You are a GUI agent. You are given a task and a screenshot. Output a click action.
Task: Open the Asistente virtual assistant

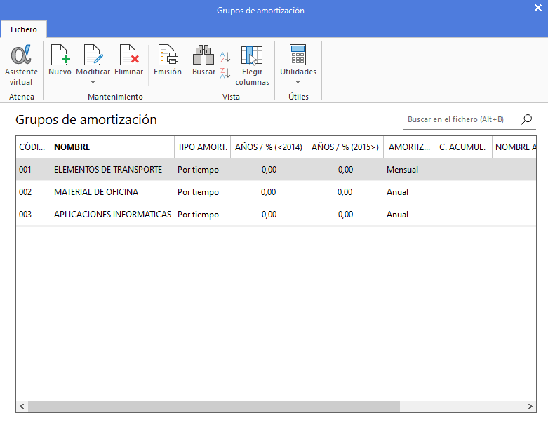pyautogui.click(x=21, y=65)
